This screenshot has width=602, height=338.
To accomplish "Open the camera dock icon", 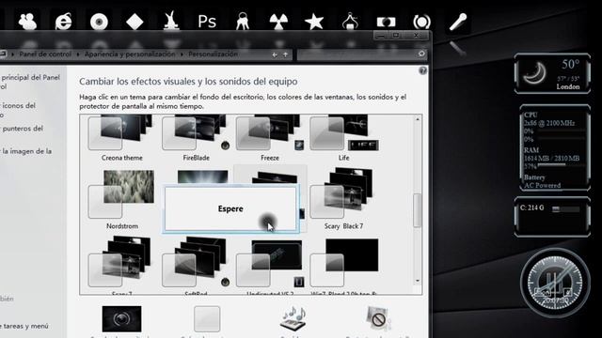I will [x=386, y=22].
